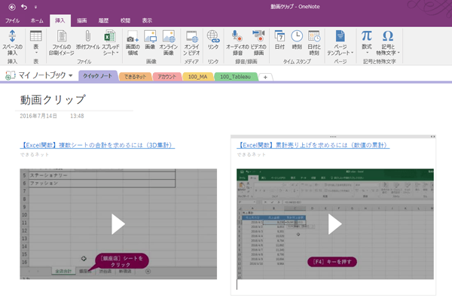Click the Back arrow in title bar
The width and height of the screenshot is (452, 301).
point(12,7)
